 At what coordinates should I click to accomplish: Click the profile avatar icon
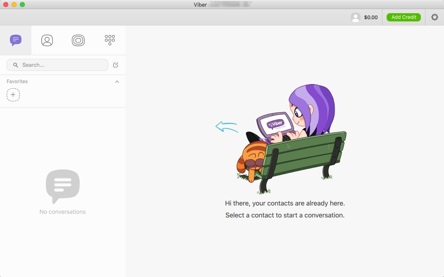coord(355,17)
